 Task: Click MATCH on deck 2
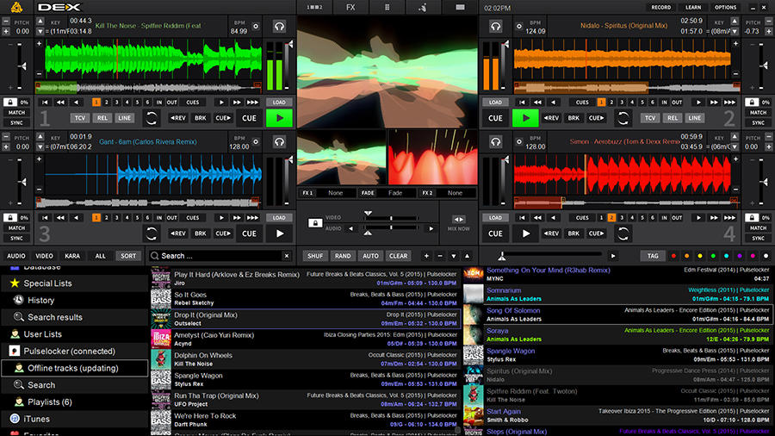point(758,113)
